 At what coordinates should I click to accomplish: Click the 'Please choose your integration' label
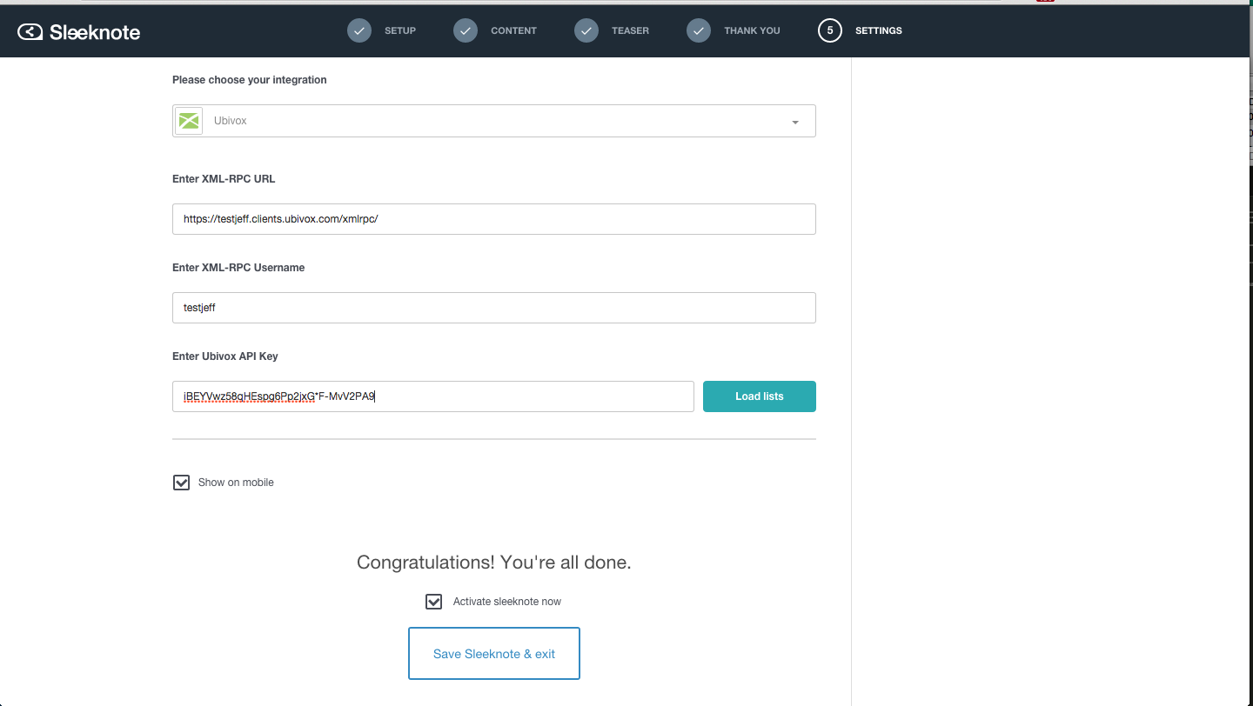[250, 80]
